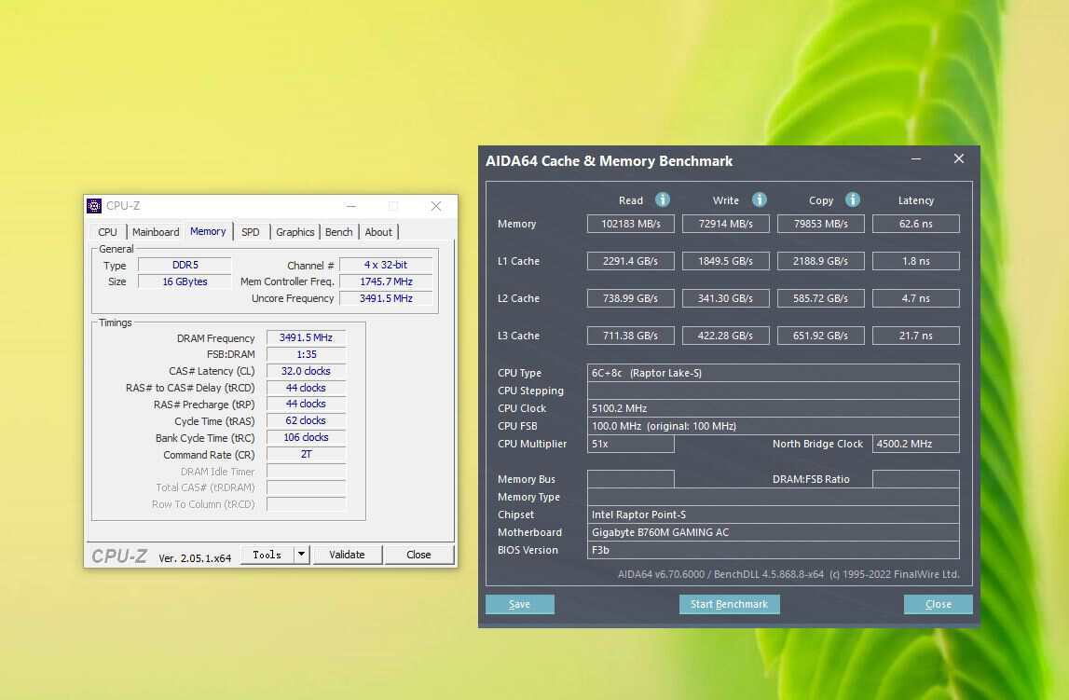Click the CPU-Z app icon in title bar

(94, 206)
